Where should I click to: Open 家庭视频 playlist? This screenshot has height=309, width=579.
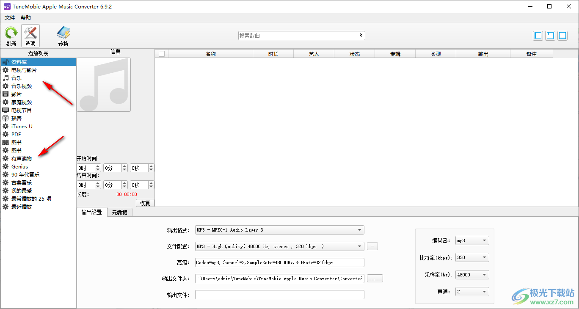click(x=39, y=102)
